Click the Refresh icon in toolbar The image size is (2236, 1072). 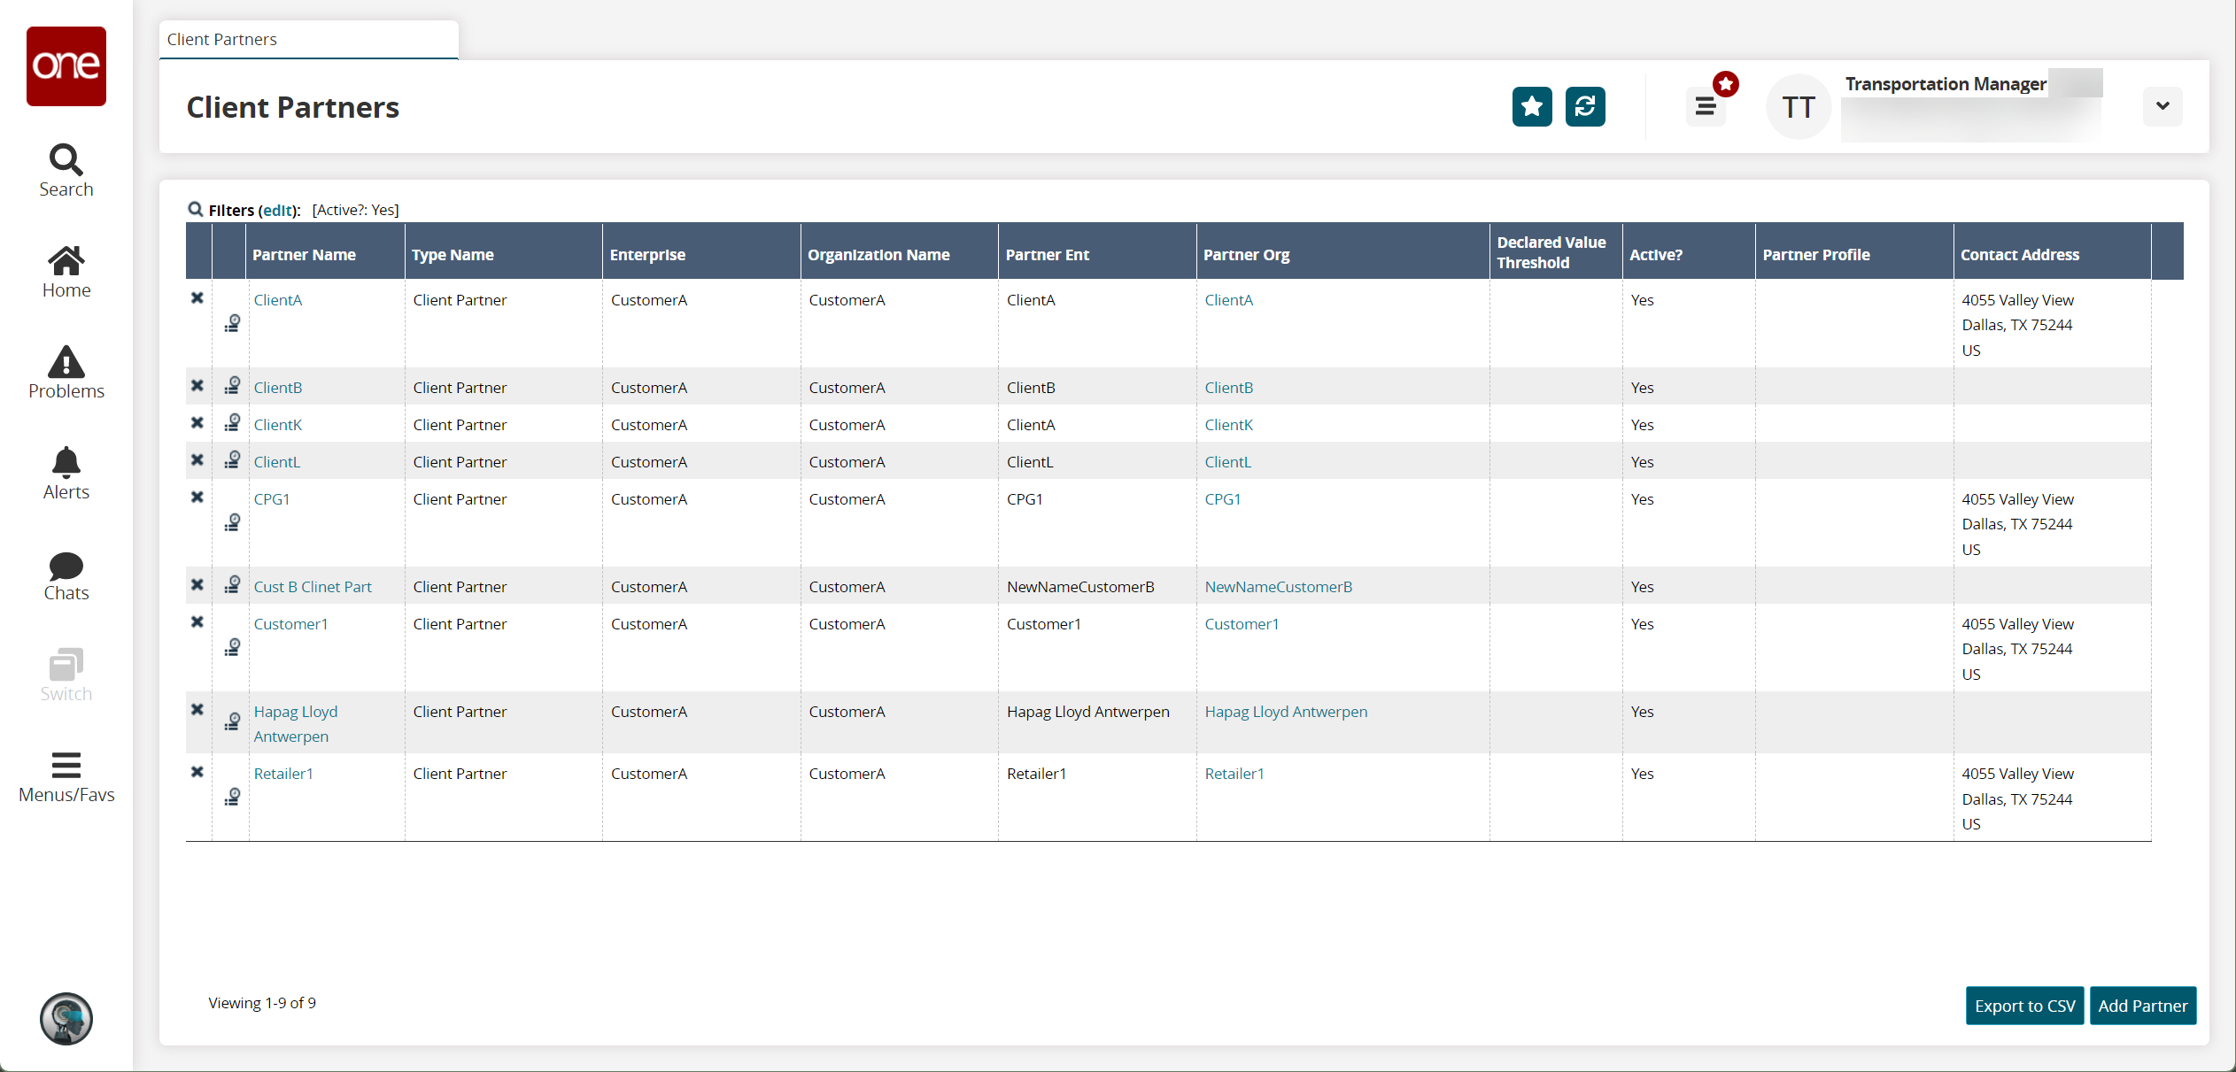(1582, 107)
